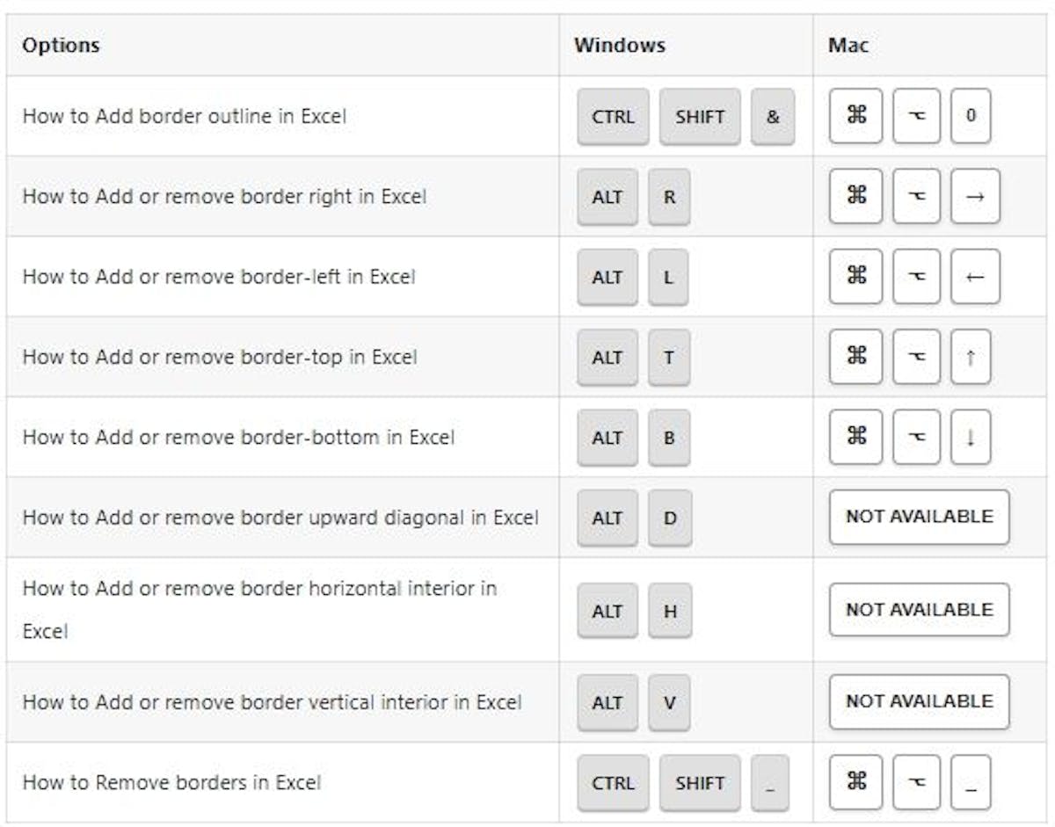Click the T key for border-top
Screen dimensions: 1055x827
pyautogui.click(x=669, y=357)
